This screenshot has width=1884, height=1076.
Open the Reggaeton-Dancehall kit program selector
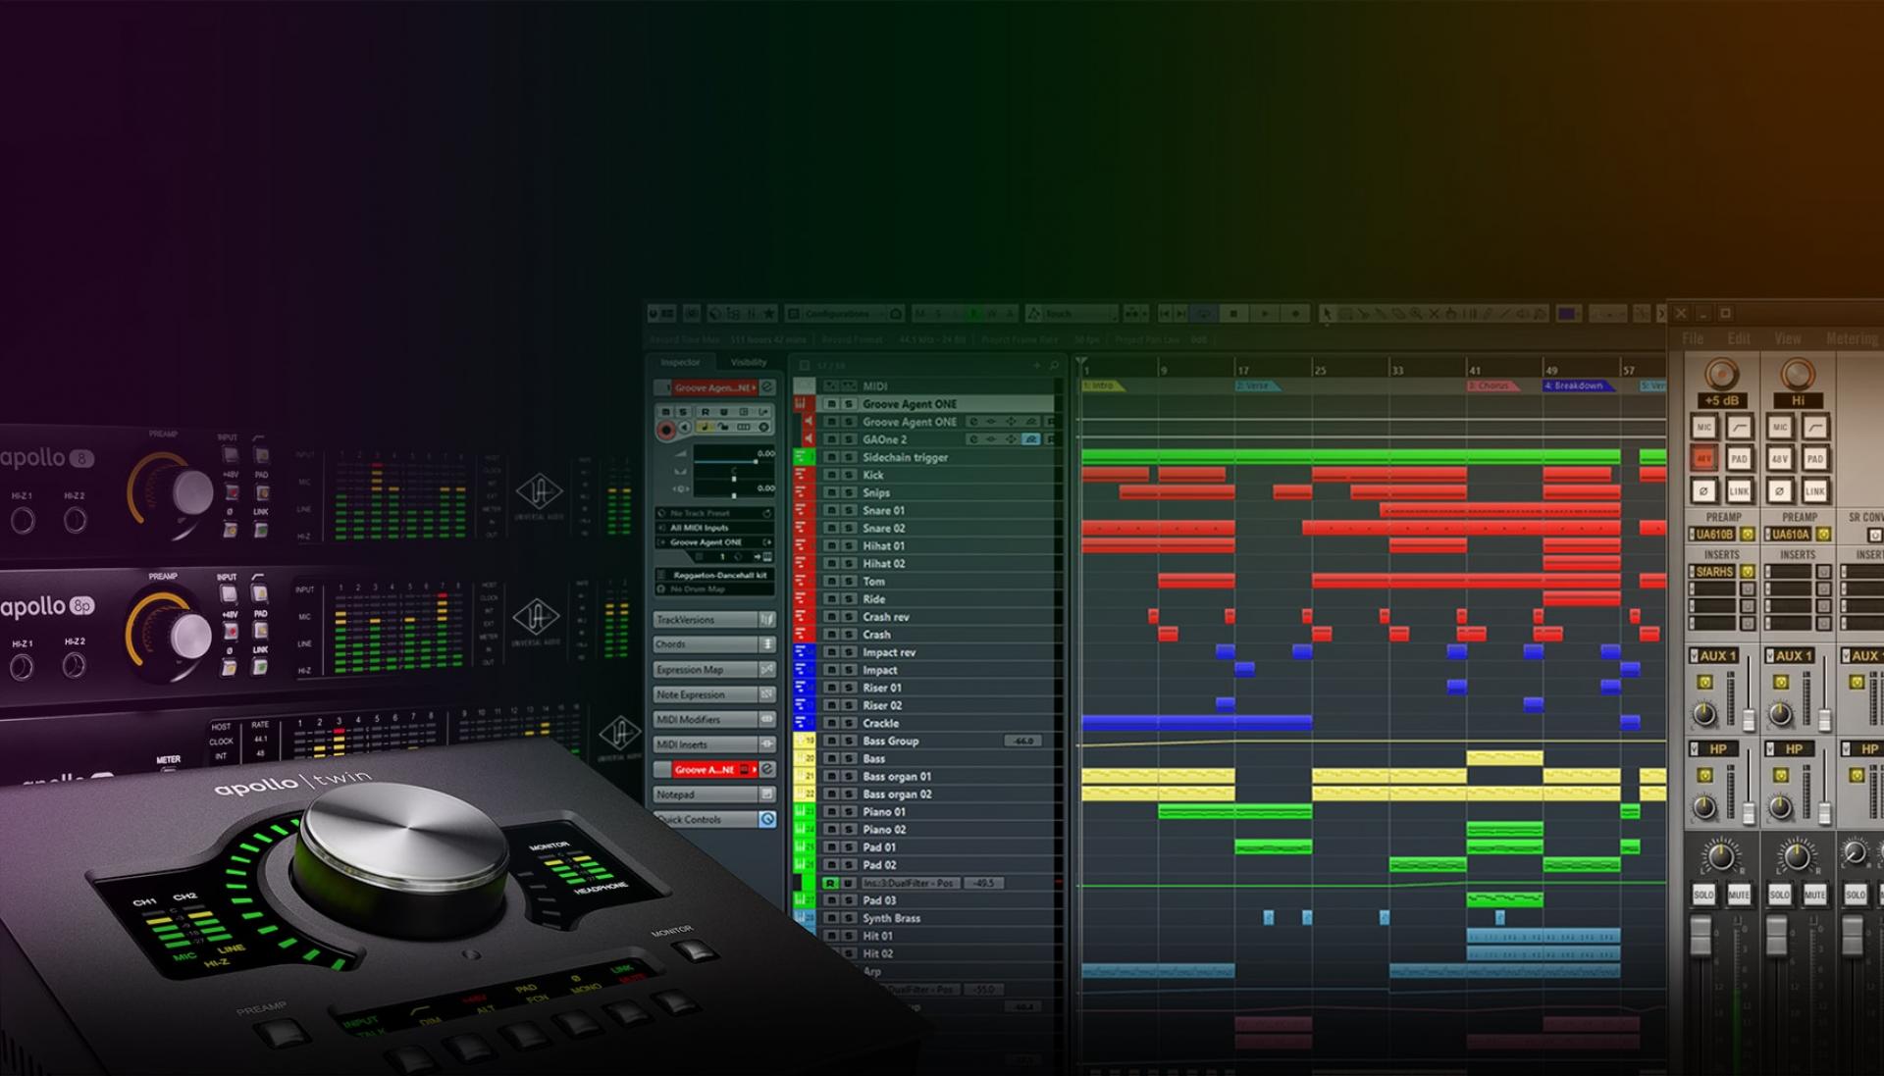[x=715, y=575]
